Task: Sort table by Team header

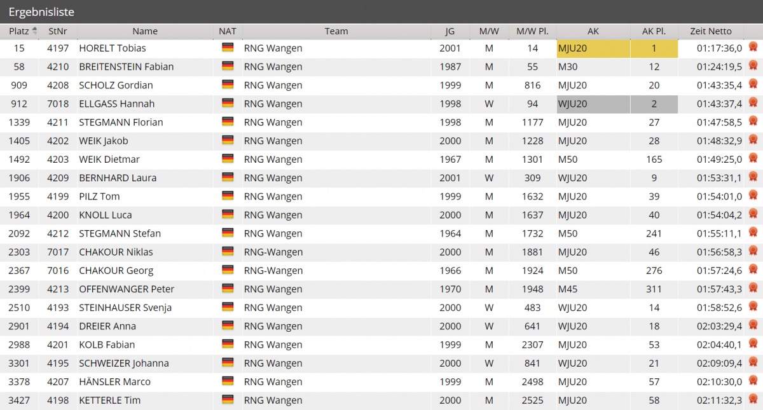Action: (336, 31)
